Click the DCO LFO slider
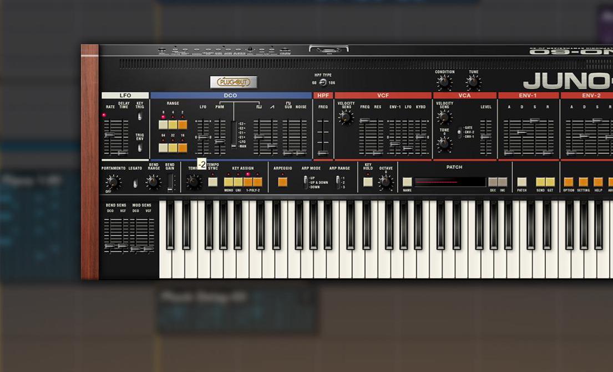 click(203, 137)
